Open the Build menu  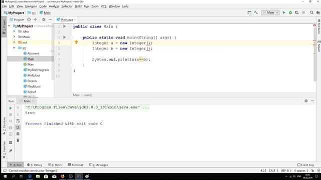(x=78, y=6)
